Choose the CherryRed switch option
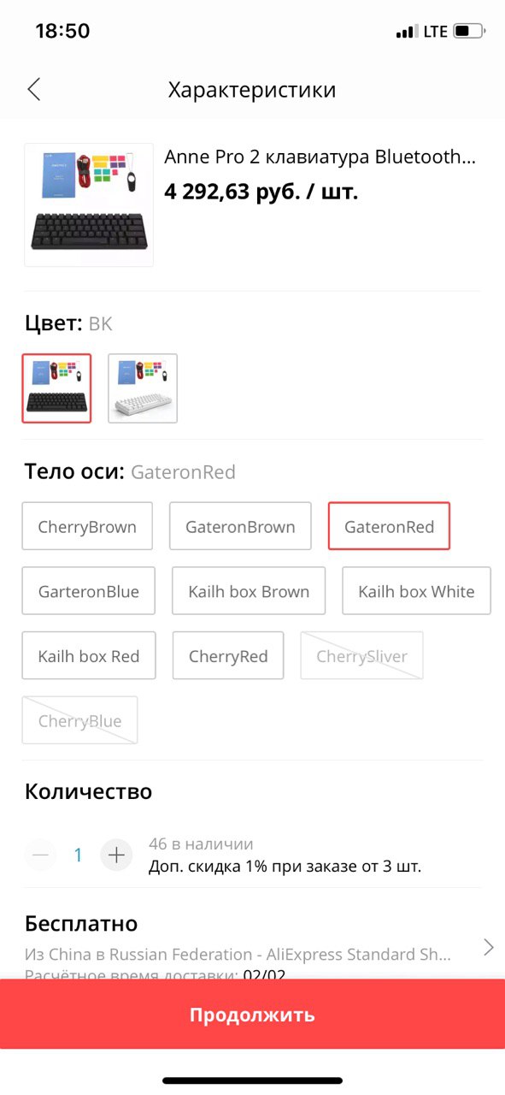Viewport: 505px width, 1095px height. [x=228, y=656]
